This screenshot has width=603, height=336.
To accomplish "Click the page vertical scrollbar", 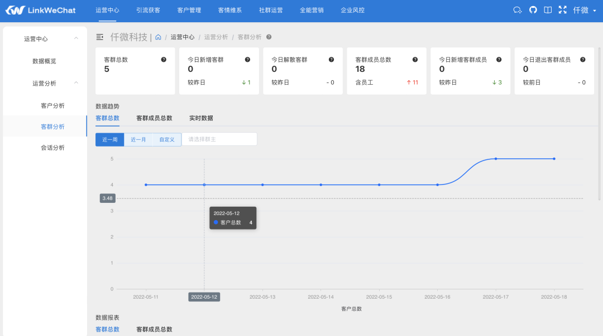I will [600, 124].
